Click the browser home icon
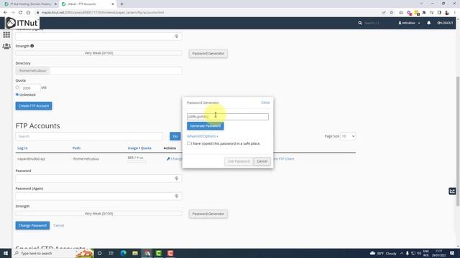The height and width of the screenshot is (258, 460). (28, 13)
